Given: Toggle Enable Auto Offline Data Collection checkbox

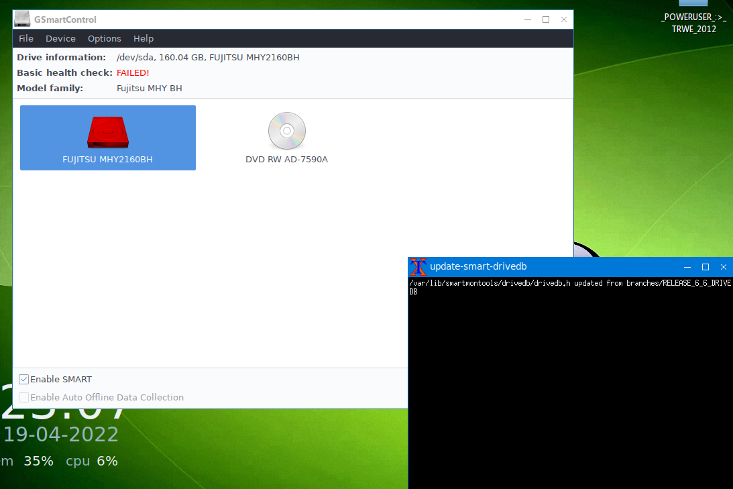Looking at the screenshot, I should point(24,397).
